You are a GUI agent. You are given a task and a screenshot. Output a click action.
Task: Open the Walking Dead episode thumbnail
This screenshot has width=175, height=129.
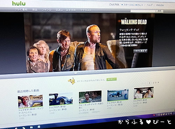(x=90, y=97)
